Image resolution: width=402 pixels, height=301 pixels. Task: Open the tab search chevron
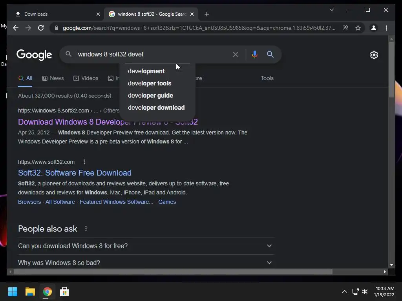[331, 10]
